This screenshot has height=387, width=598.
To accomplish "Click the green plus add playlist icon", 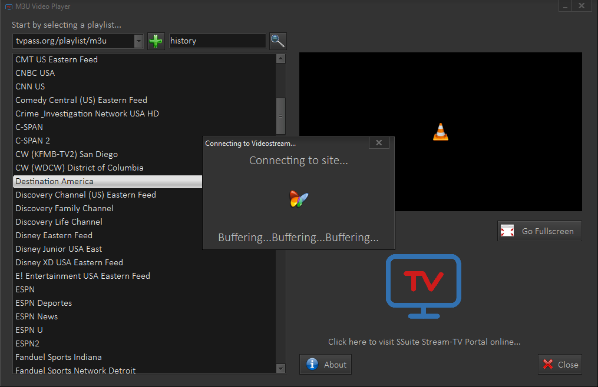I will click(156, 41).
